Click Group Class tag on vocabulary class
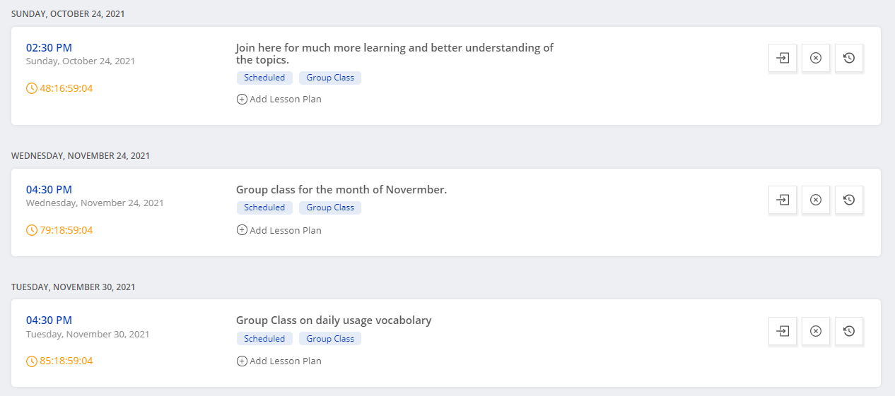Image resolution: width=895 pixels, height=396 pixels. [330, 339]
